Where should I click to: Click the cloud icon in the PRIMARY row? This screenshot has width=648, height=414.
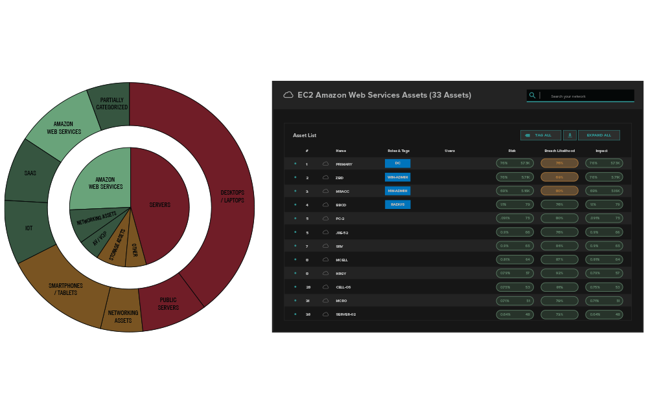click(326, 164)
